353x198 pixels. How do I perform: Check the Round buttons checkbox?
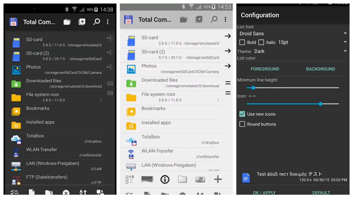[x=242, y=124]
